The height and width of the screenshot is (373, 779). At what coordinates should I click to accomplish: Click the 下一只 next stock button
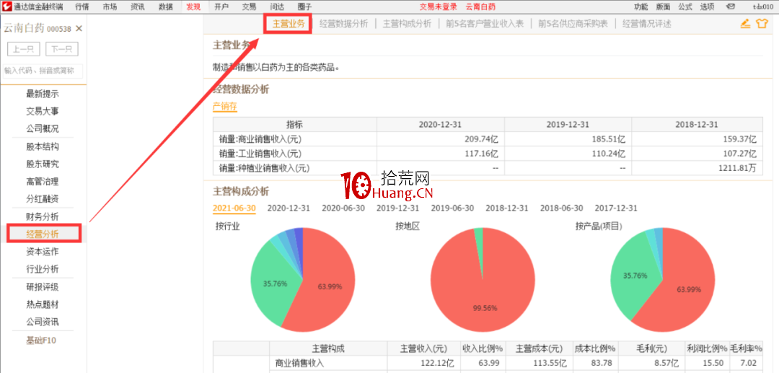[62, 49]
